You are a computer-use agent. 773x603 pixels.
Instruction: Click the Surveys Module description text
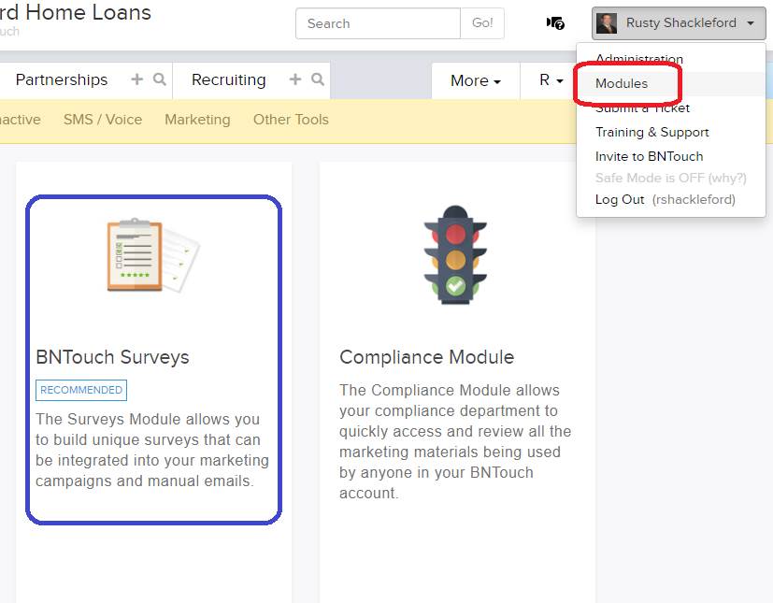152,450
